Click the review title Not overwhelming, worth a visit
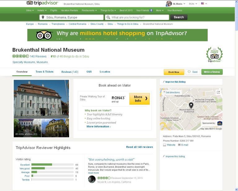 111,160
